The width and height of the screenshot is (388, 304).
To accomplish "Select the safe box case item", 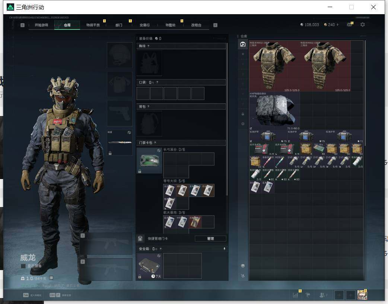I will pyautogui.click(x=149, y=266).
